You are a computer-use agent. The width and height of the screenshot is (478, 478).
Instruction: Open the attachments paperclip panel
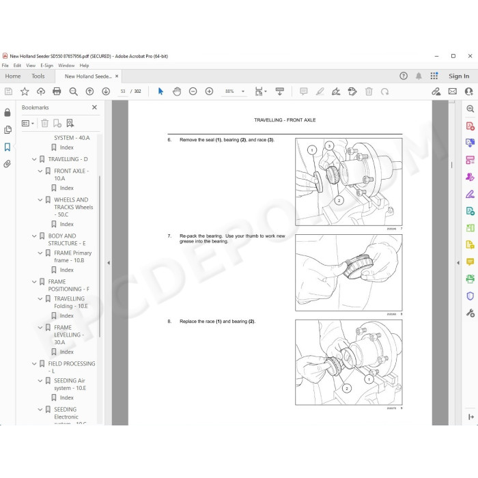pos(8,164)
